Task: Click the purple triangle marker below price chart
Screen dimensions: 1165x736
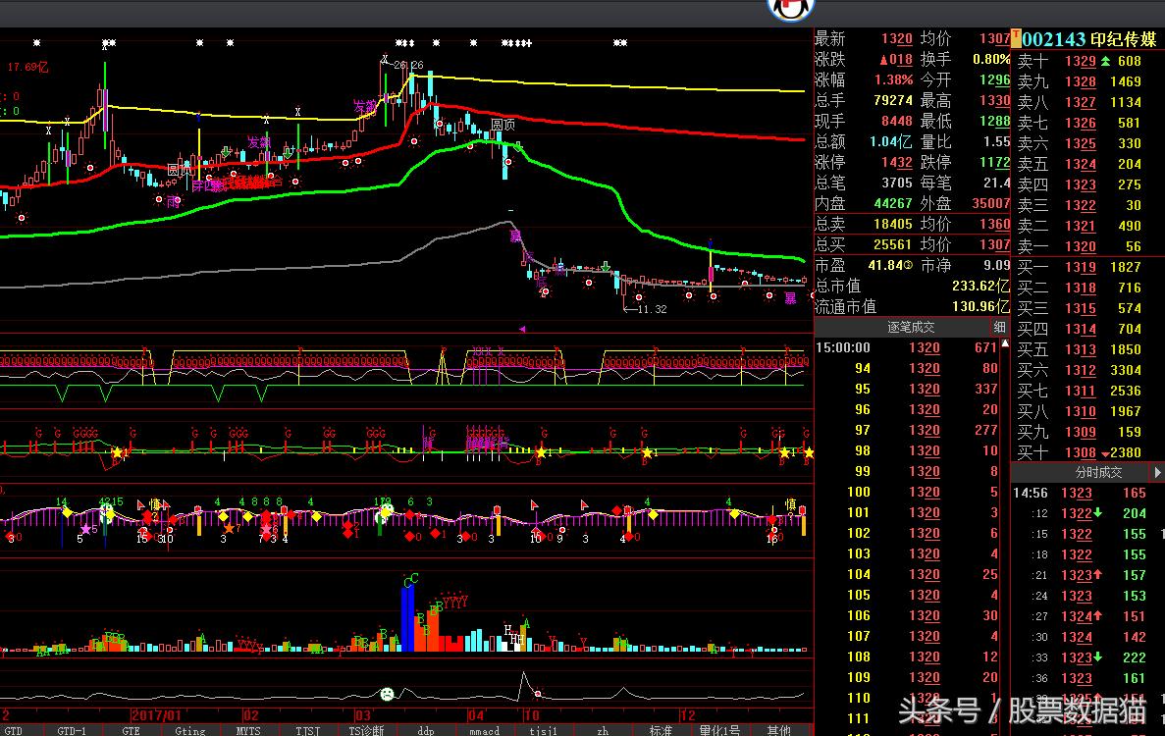Action: (522, 329)
